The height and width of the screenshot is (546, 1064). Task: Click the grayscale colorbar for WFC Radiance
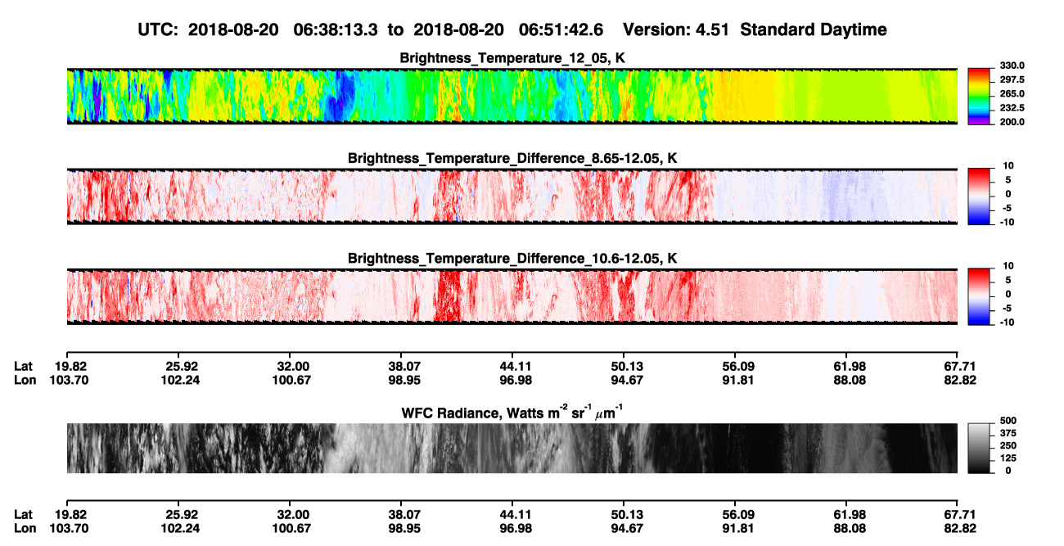(x=979, y=449)
